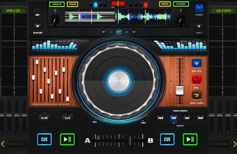Click the blue CUE button beside crossfader B
The image size is (237, 154).
tap(167, 140)
